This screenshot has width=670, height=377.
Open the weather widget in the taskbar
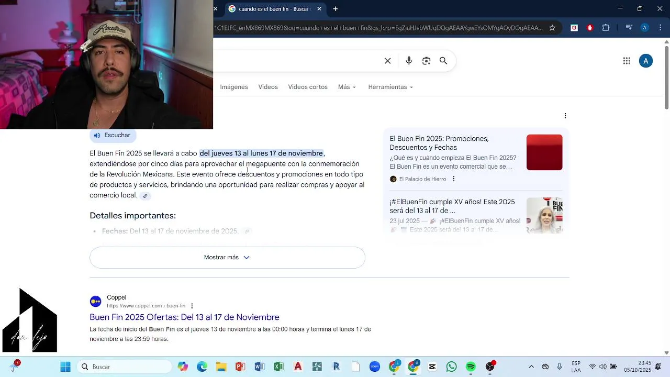pos(15,366)
